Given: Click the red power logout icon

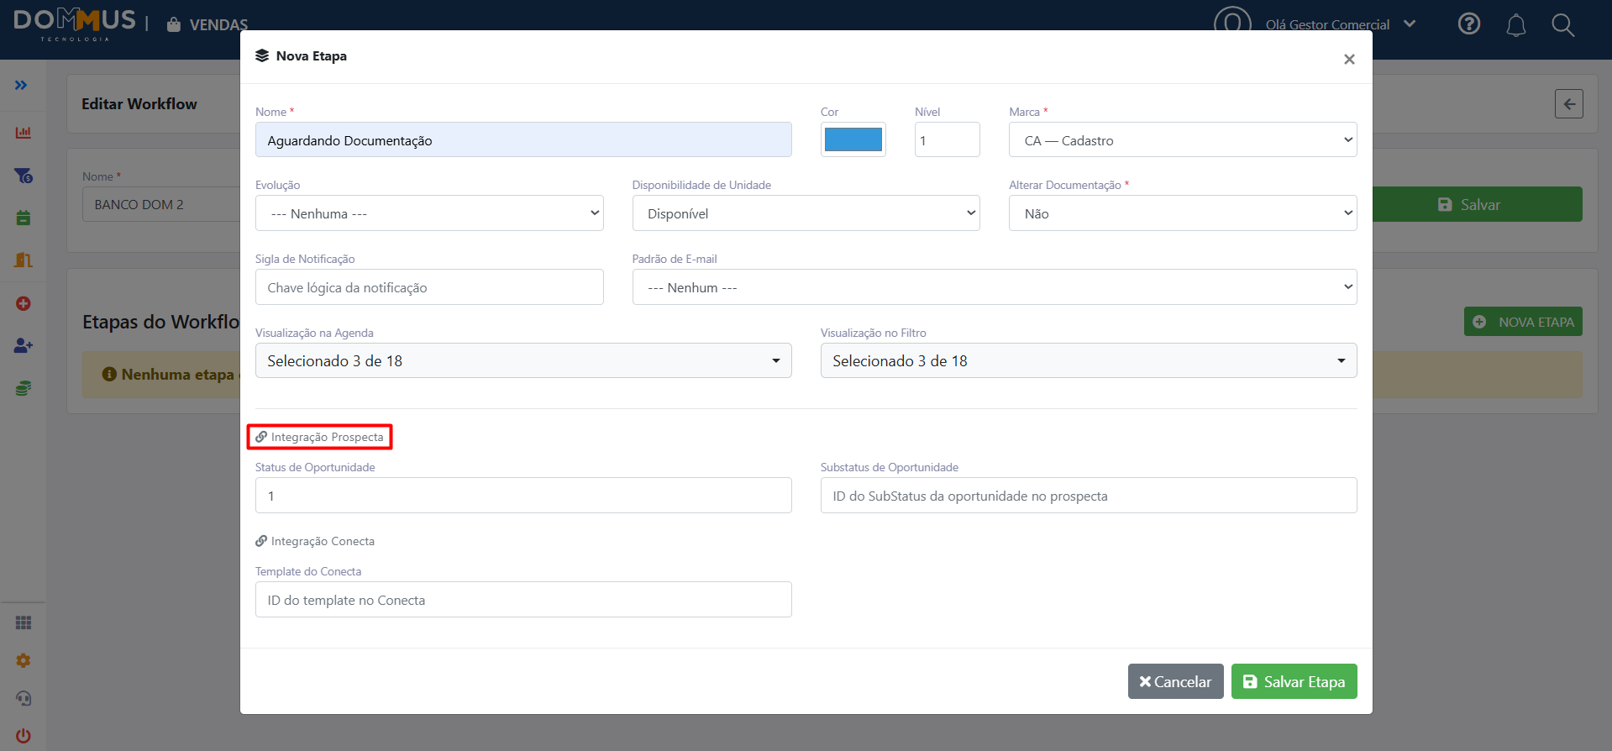Looking at the screenshot, I should (24, 736).
